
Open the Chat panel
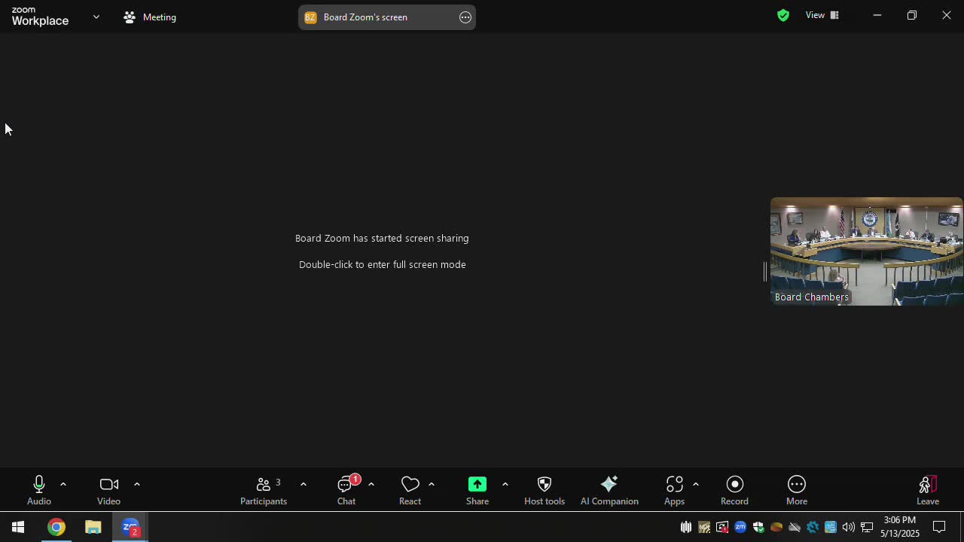pos(346,490)
